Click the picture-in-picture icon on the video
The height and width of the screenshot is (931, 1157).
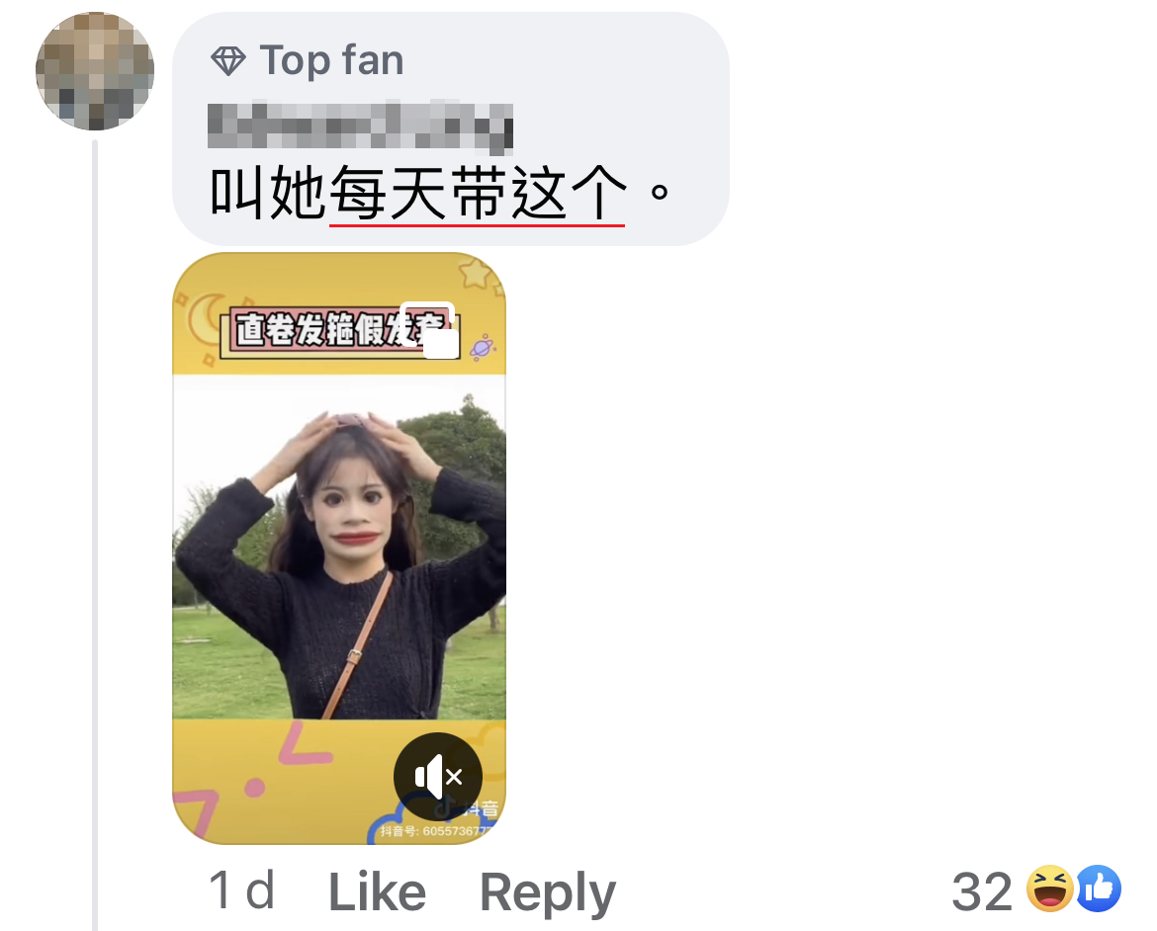[429, 330]
